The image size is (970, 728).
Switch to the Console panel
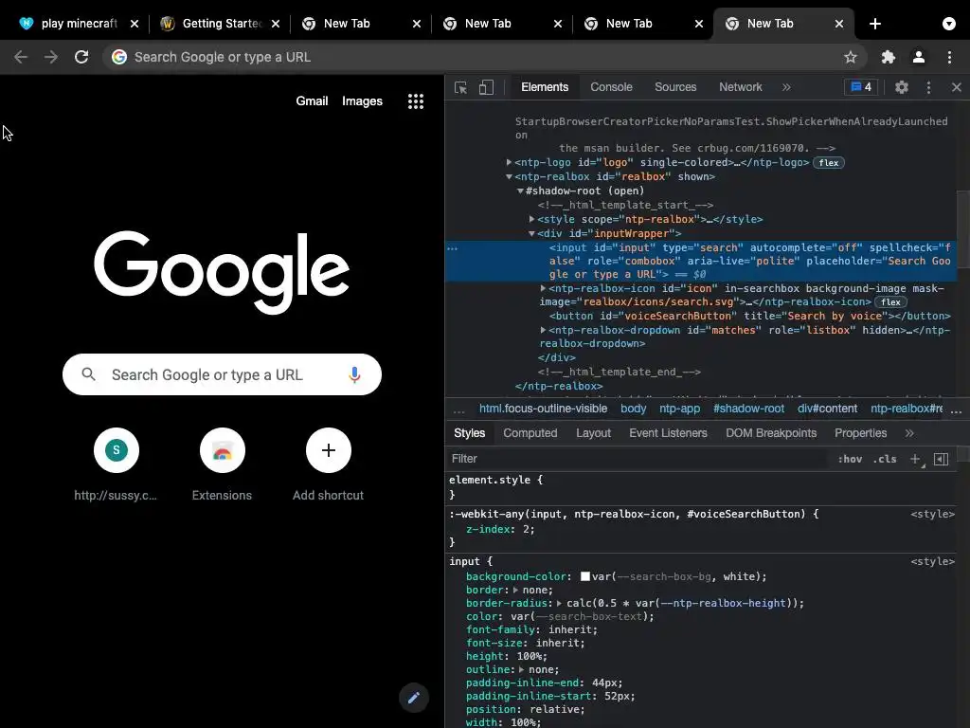click(611, 87)
